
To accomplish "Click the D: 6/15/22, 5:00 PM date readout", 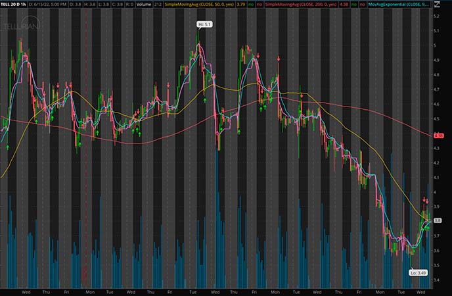I will [x=48, y=5].
